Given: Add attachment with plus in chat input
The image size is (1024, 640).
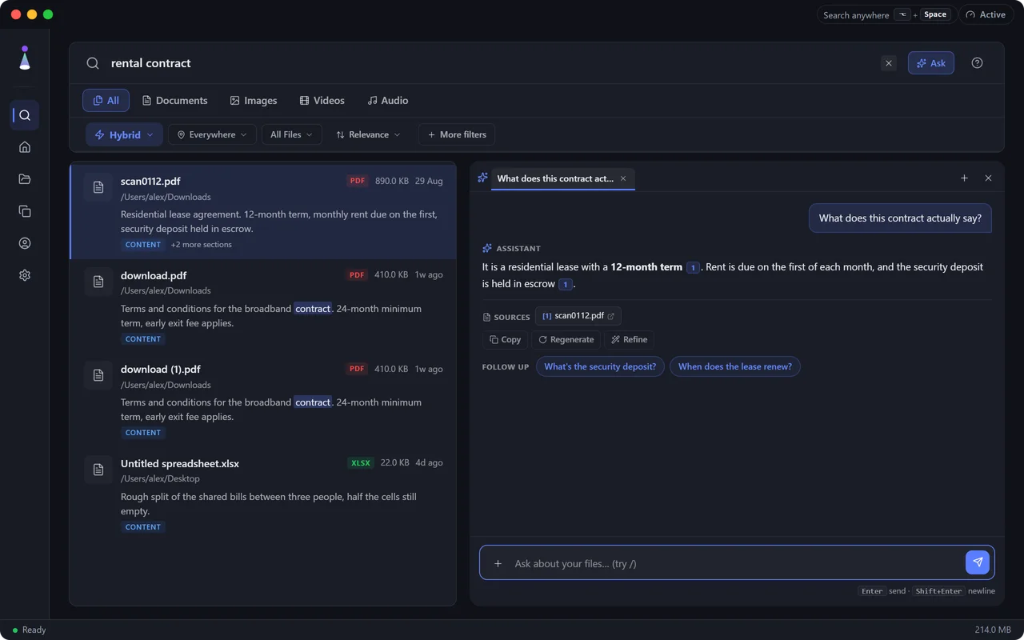Looking at the screenshot, I should coord(498,563).
